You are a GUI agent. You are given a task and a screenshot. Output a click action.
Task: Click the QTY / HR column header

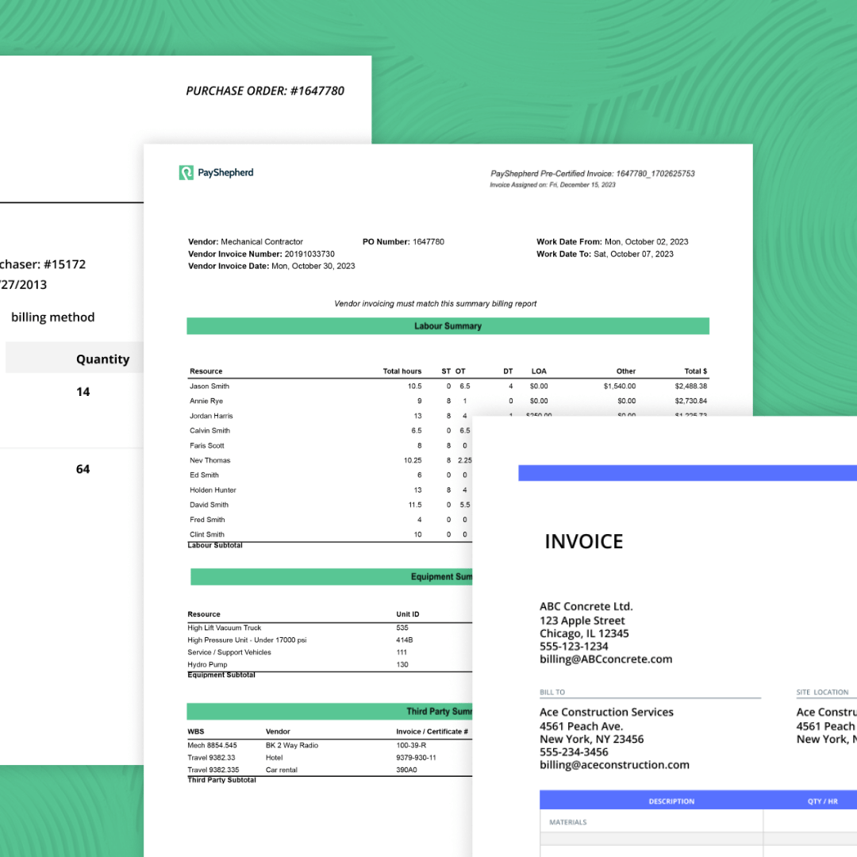coord(823,801)
